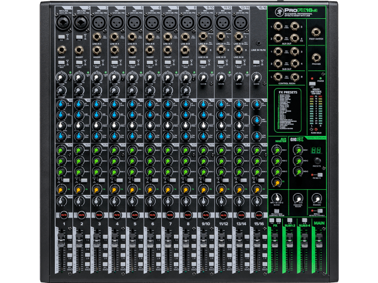
Task: Select the MAIN output fader
Action: [319, 240]
